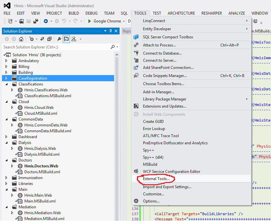Click the New Project toolbar icon
The width and height of the screenshot is (271, 221).
(x=10, y=21)
